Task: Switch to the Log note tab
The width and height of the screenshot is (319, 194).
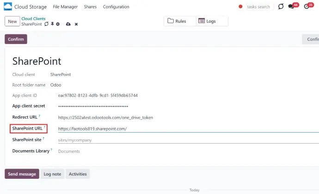Action: 52,174
